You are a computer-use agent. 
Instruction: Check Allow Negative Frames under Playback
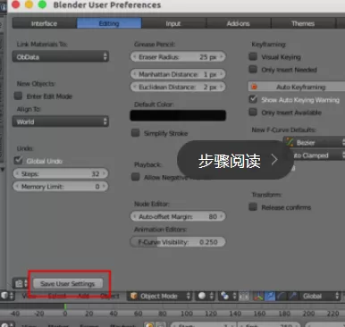click(136, 177)
